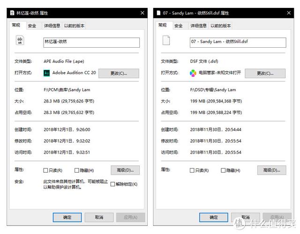Click accessed time 2018年12月1日, 9:32:51

[67, 153]
